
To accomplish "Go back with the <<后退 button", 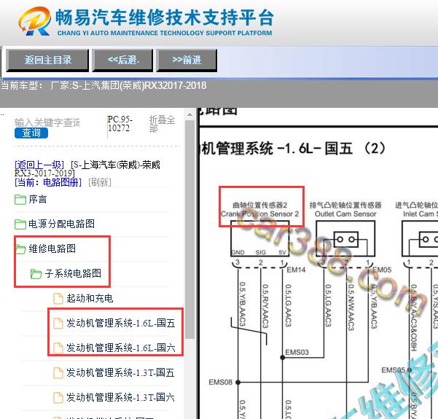I will [122, 60].
